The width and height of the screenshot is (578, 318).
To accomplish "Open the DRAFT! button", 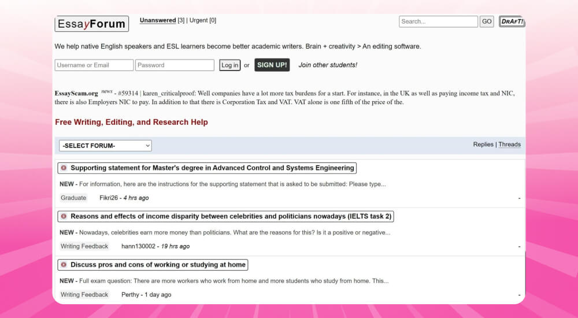I will (x=512, y=21).
